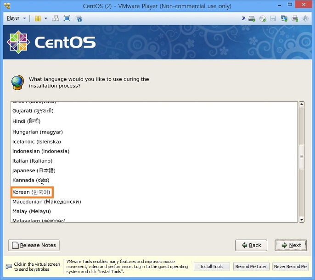
Task: Click the CD/DVD drive device icon
Action: (262, 19)
